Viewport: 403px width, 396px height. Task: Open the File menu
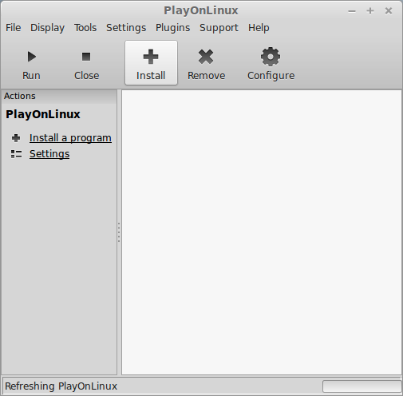coord(14,28)
